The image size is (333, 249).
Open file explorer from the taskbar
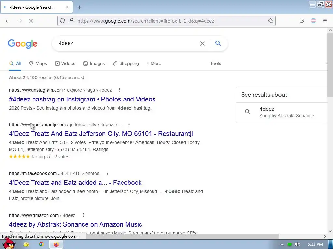26,244
